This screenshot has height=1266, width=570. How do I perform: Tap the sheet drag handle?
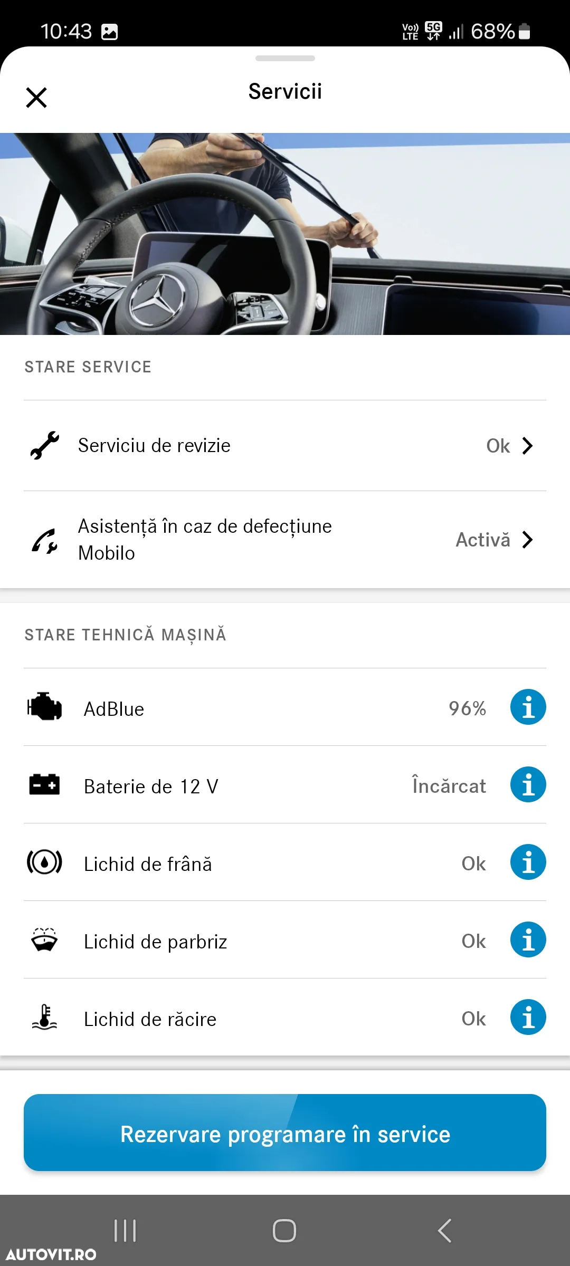click(x=285, y=58)
